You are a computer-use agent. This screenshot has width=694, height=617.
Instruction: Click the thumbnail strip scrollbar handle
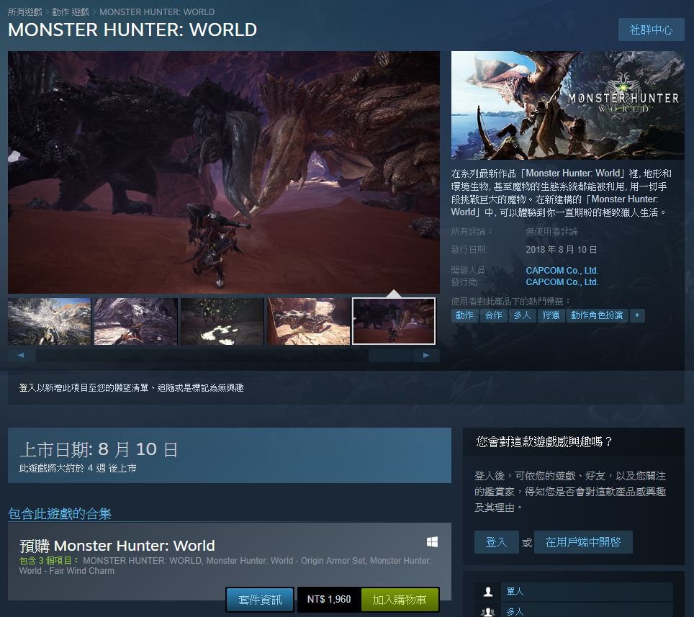click(390, 356)
